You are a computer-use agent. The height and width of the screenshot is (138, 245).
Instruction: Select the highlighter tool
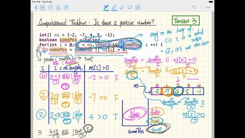tap(114, 7)
